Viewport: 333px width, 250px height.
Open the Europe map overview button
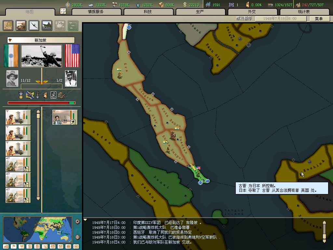(x=8, y=25)
